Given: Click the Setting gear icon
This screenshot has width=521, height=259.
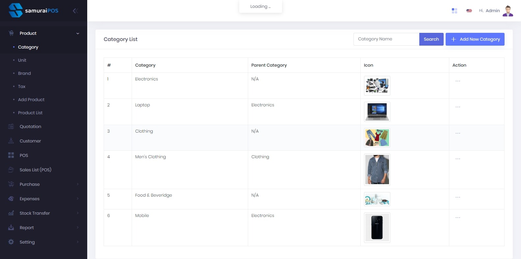Looking at the screenshot, I should pyautogui.click(x=11, y=242).
